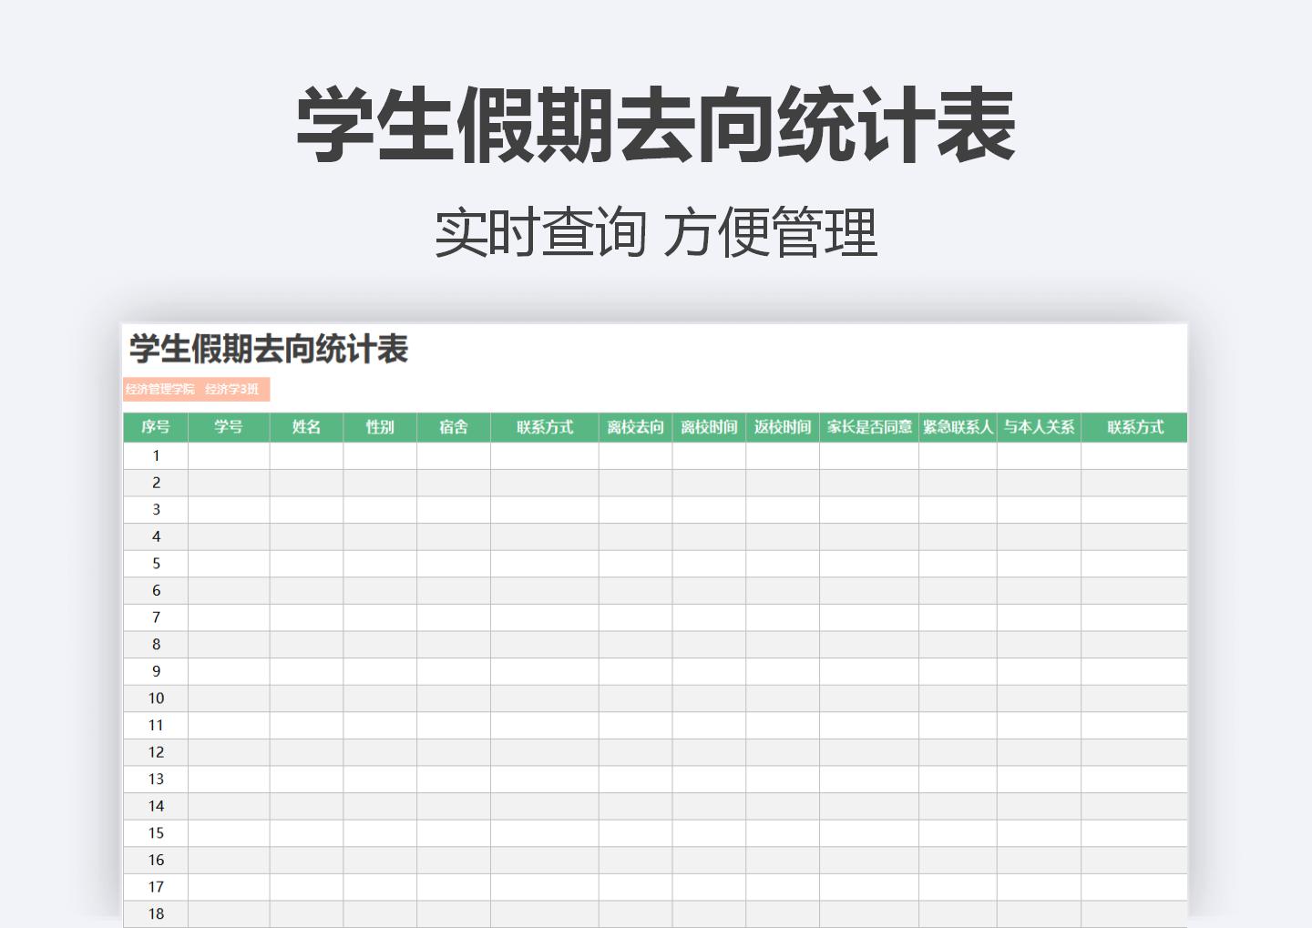Viewport: 1312px width, 928px height.
Task: Select row number 1 cell
Action: coord(155,456)
